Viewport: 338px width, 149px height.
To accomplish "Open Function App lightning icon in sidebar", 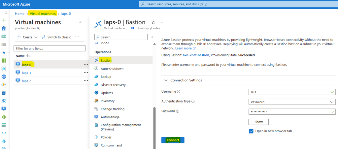I will pos(4,85).
